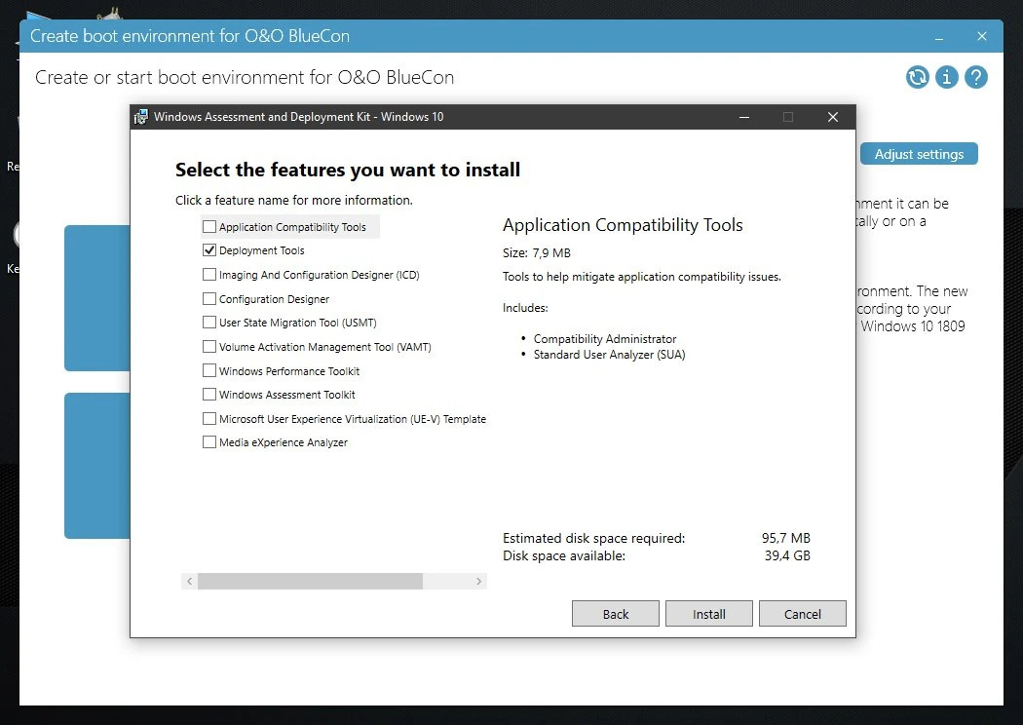
Task: Close the ADK setup window
Action: (x=832, y=117)
